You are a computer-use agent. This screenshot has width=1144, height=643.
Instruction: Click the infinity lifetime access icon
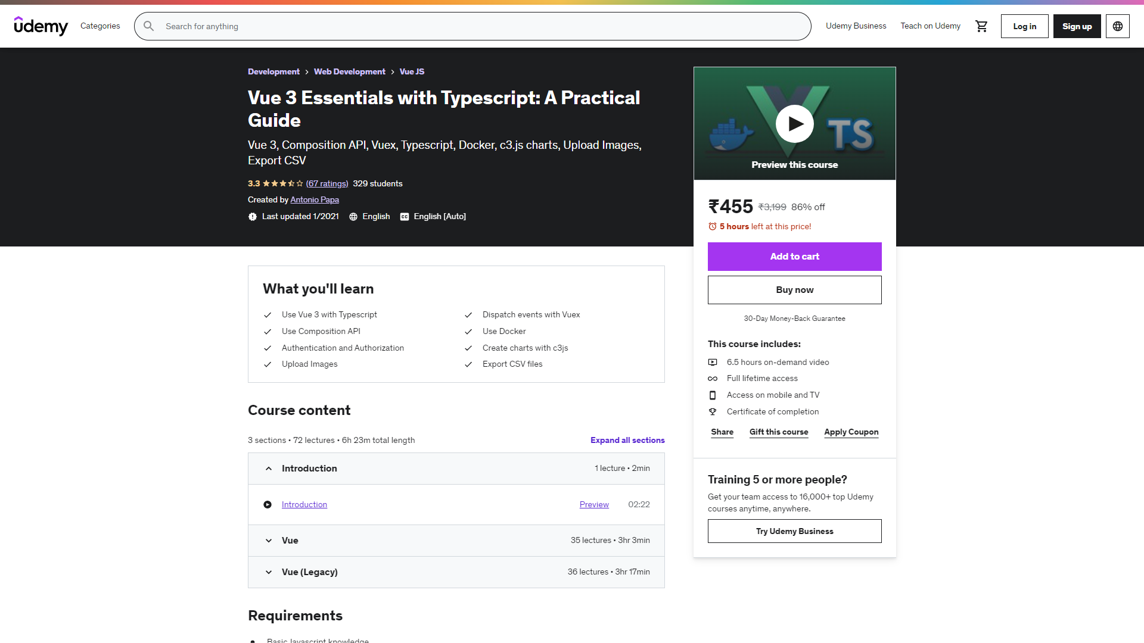click(713, 379)
